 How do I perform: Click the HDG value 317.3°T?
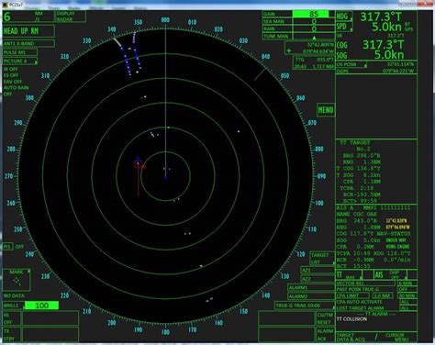(x=382, y=17)
